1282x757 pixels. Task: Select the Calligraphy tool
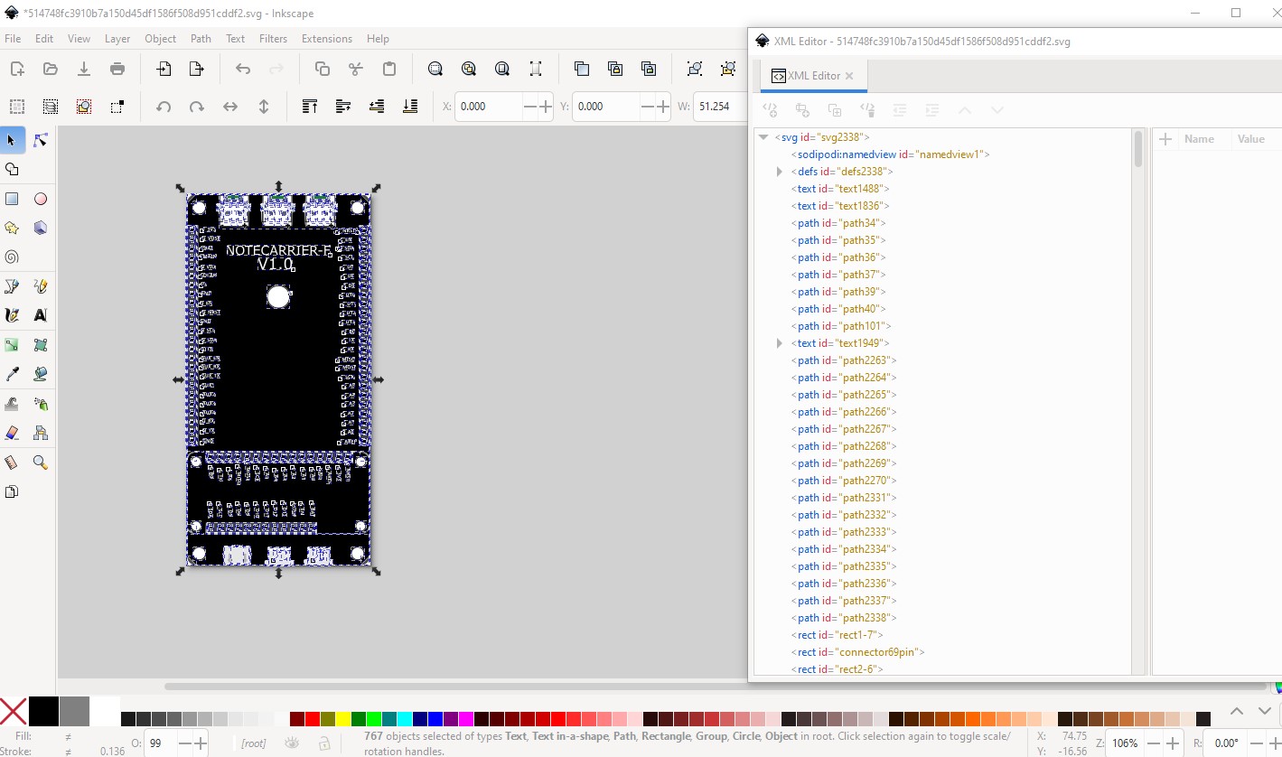(x=12, y=315)
